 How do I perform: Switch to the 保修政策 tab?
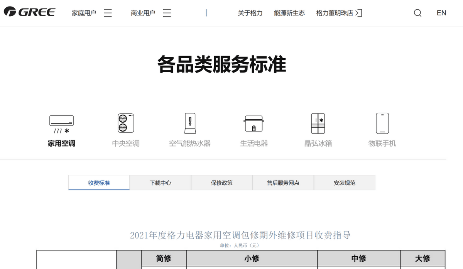(x=221, y=183)
